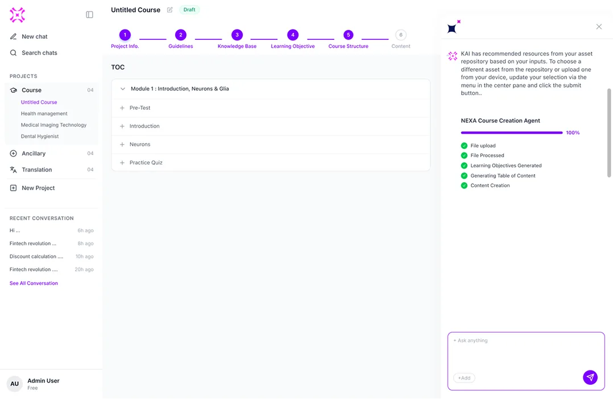The image size is (613, 399).
Task: Open 'Fintech revolution' conversation from 8h ago
Action: (x=51, y=243)
